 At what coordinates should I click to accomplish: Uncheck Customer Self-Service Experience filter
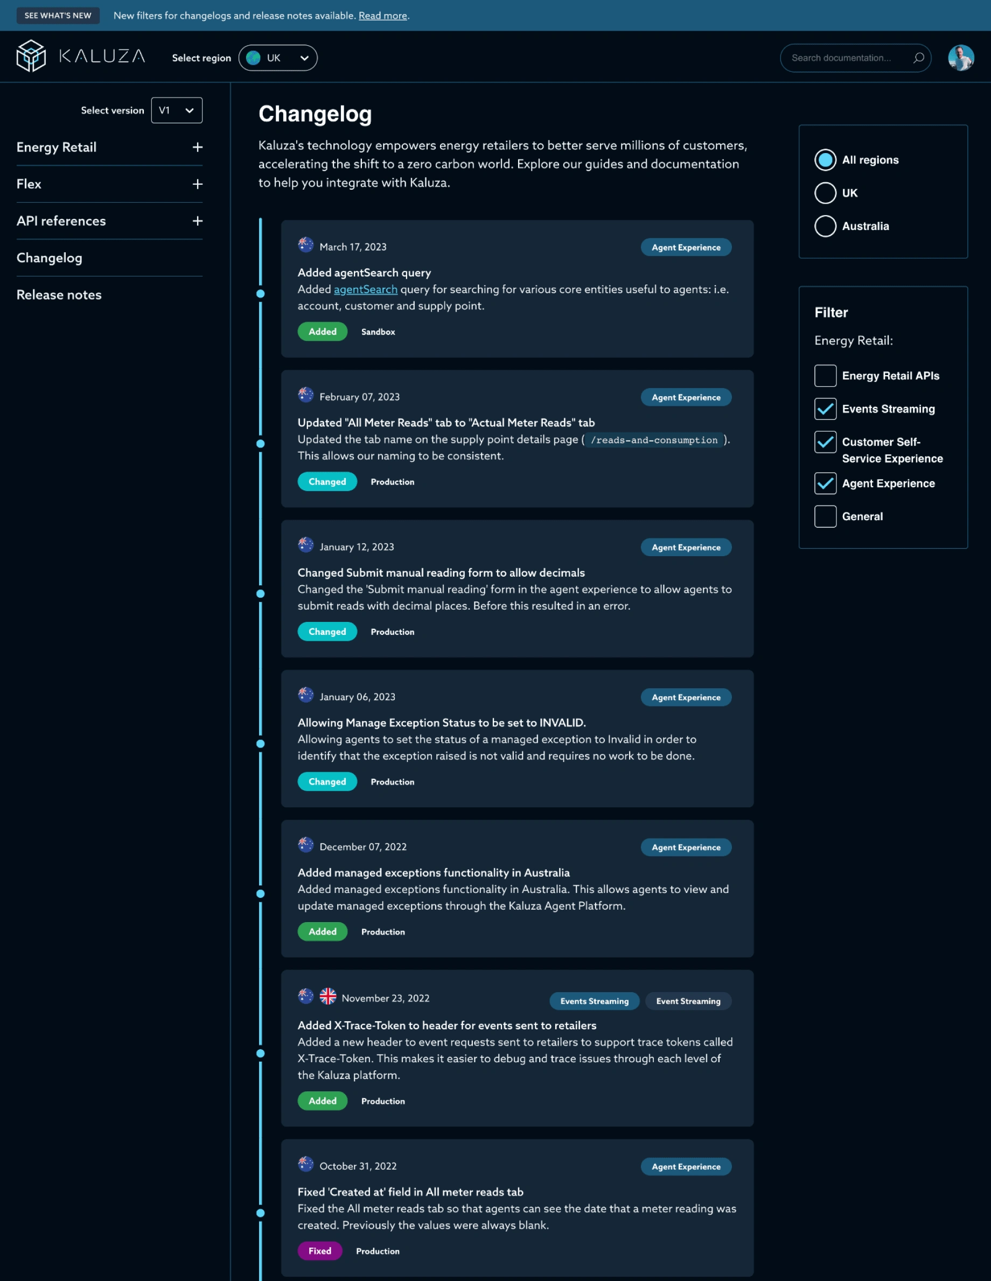click(x=825, y=442)
